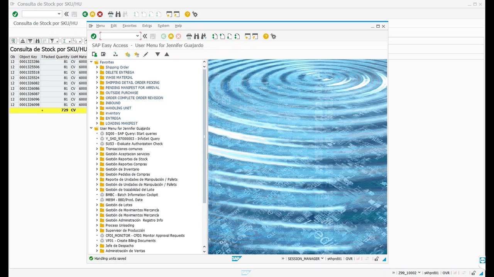The width and height of the screenshot is (494, 277).
Task: Click the User Menu icon in Easy Access
Action: click(x=95, y=55)
